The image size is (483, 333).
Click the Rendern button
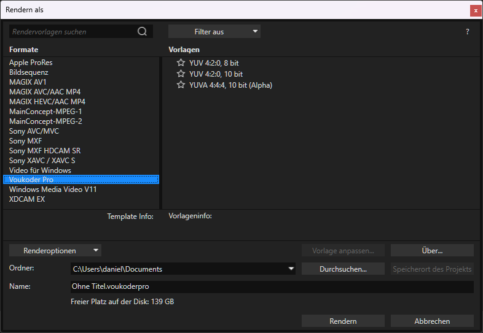tap(343, 321)
